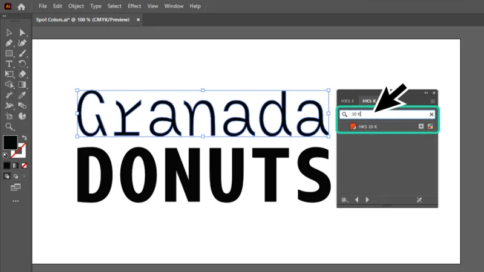The height and width of the screenshot is (272, 484).
Task: Load next swatch library
Action: pyautogui.click(x=367, y=200)
